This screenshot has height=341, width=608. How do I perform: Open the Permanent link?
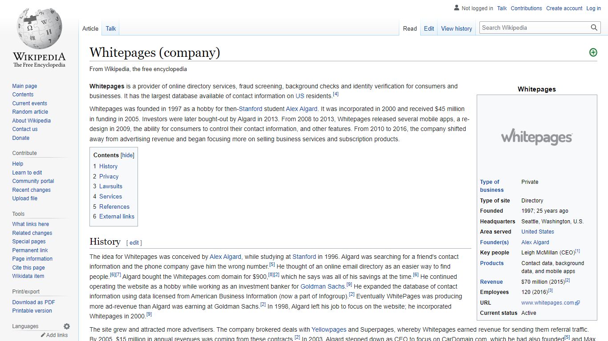click(x=30, y=250)
